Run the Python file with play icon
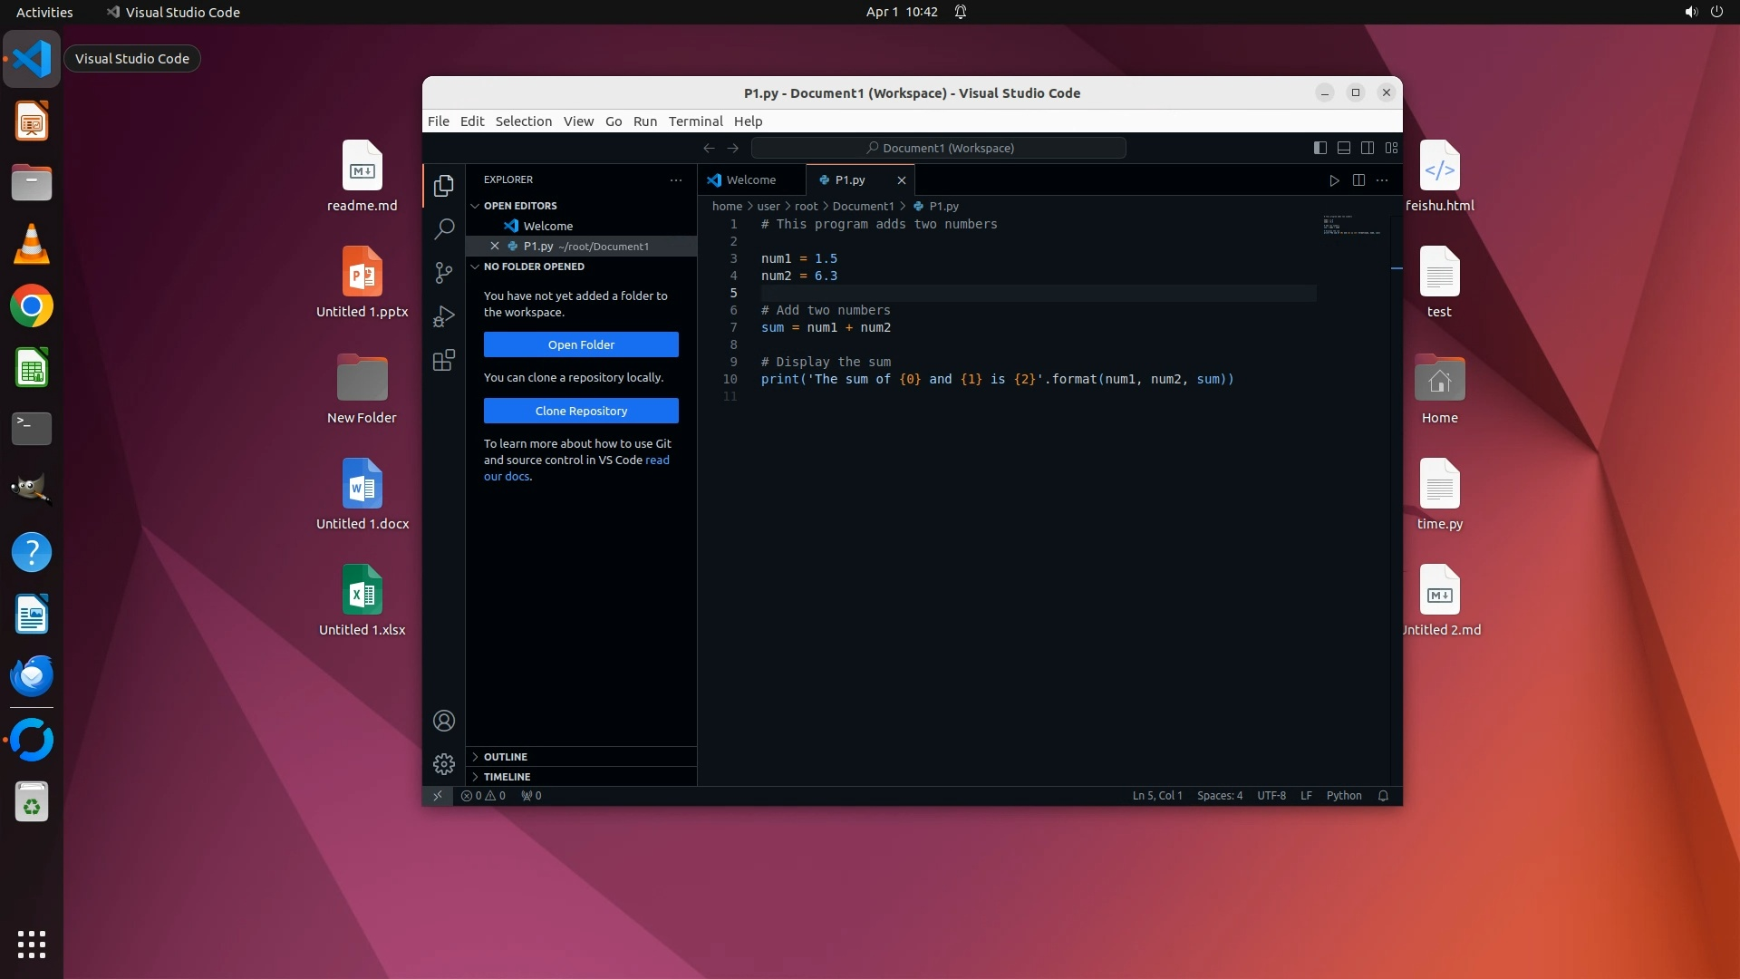Image resolution: width=1740 pixels, height=979 pixels. (x=1334, y=180)
